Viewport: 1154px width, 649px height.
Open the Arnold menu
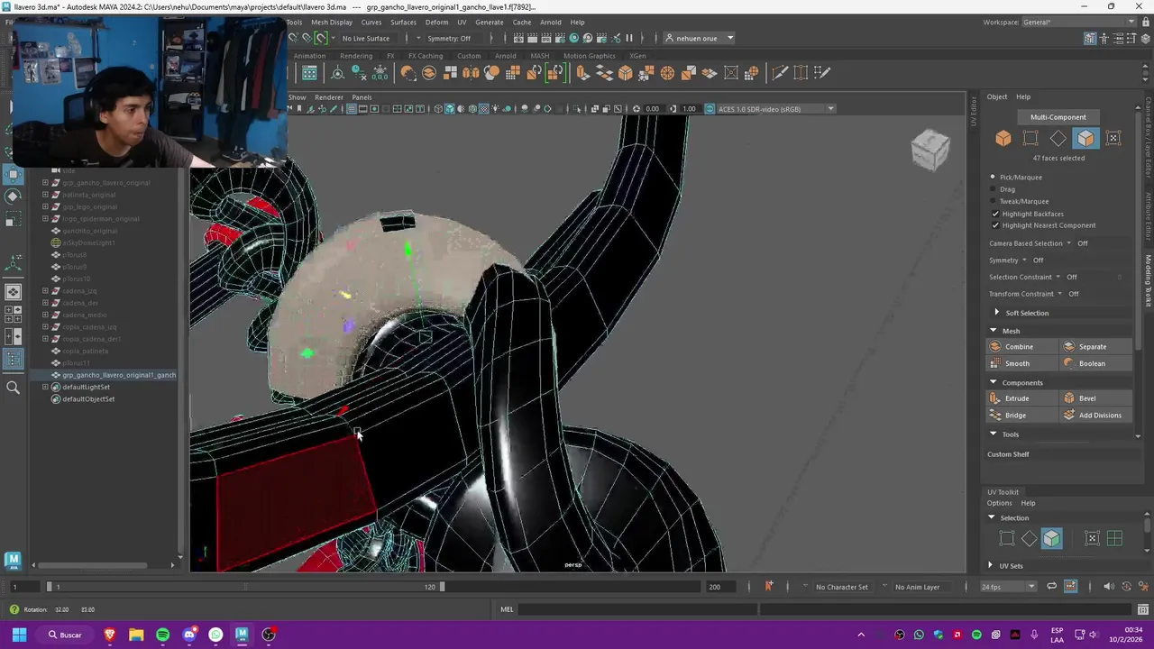550,23
